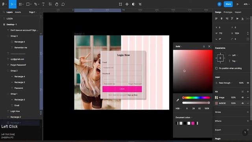Click the Create component icon
Image resolution: width=252 pixels, height=142 pixels.
click(x=127, y=4)
